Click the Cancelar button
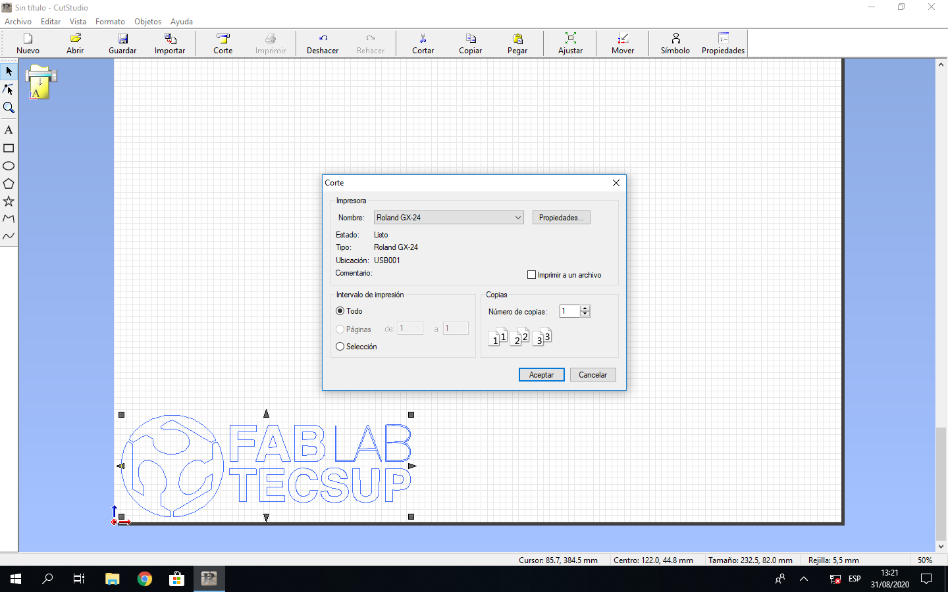Image resolution: width=948 pixels, height=592 pixels. pyautogui.click(x=593, y=375)
